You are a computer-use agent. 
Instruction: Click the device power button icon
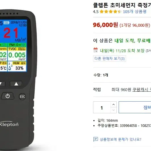[x=8, y=96]
